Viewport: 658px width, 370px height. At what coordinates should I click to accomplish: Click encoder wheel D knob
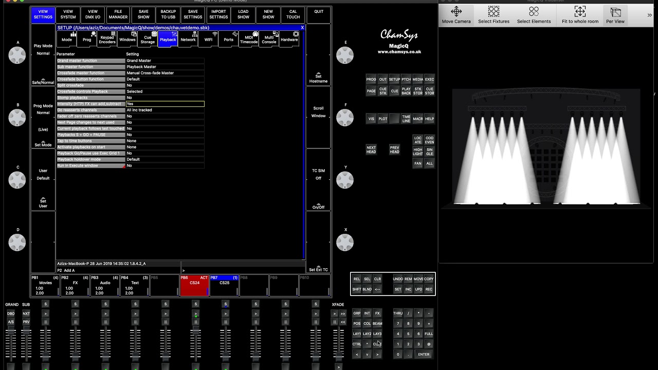click(x=17, y=242)
